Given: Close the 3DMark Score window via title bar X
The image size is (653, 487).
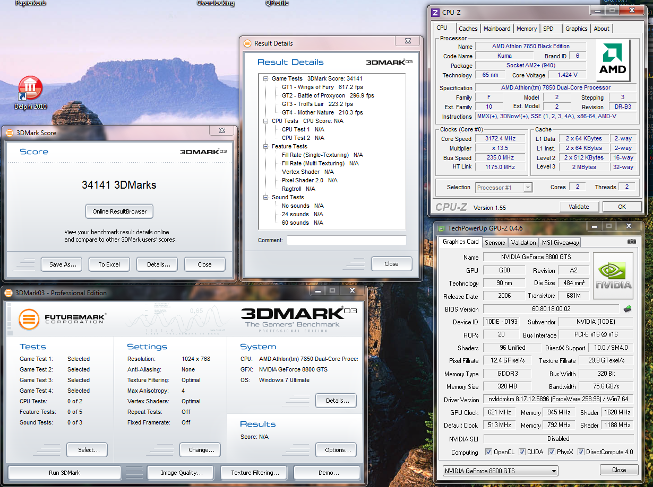Looking at the screenshot, I should [221, 130].
